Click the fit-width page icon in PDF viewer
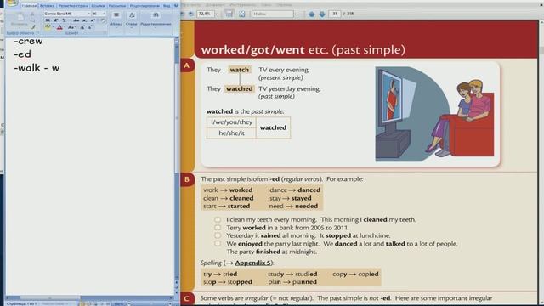The image size is (544, 306). click(229, 14)
